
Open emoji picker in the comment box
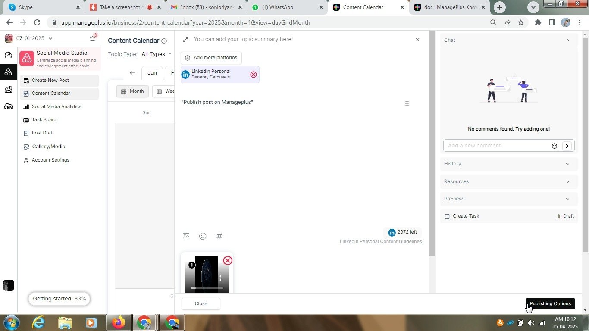coord(555,146)
